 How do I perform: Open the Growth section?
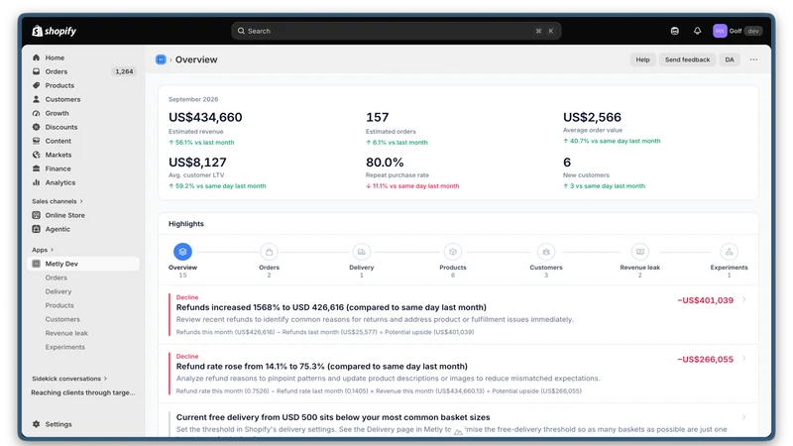[x=57, y=113]
